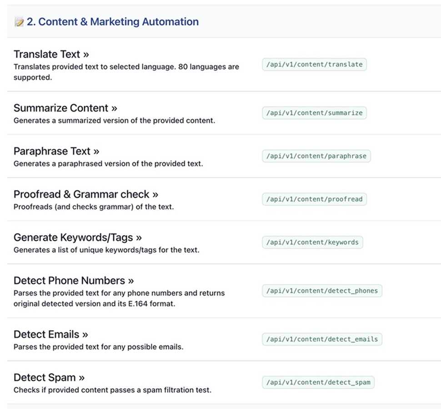
Task: Click the memo icon beside section heading
Action: pos(19,22)
